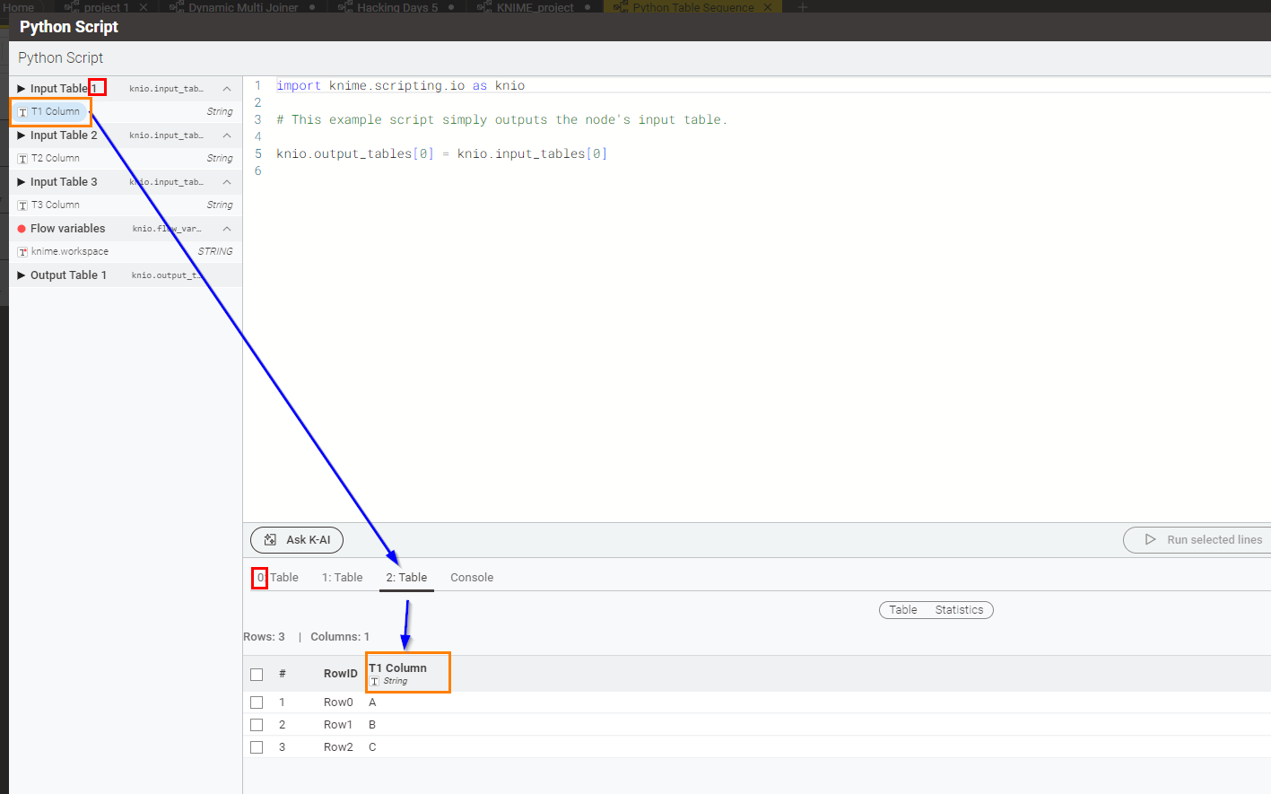Image resolution: width=1271 pixels, height=794 pixels.
Task: Switch to the Statistics view
Action: click(959, 610)
